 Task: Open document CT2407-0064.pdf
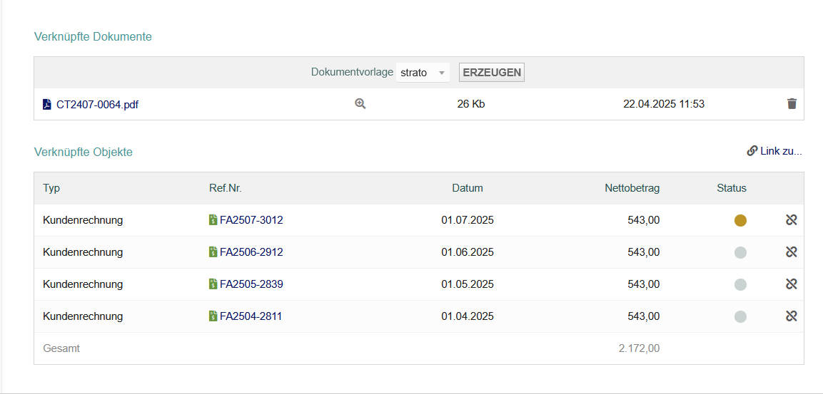pos(98,105)
